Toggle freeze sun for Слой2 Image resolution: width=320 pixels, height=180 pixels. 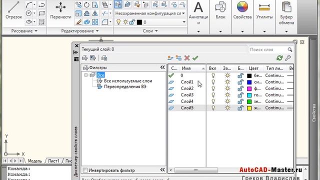point(227,88)
